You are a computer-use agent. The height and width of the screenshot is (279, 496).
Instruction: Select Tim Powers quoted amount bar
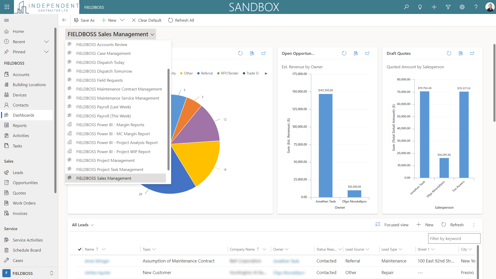tap(464, 134)
